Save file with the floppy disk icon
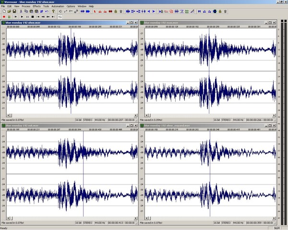Image resolution: width=288 pixels, height=230 pixels. click(x=14, y=11)
